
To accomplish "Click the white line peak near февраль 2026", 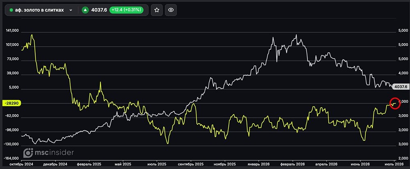I will (296, 35).
